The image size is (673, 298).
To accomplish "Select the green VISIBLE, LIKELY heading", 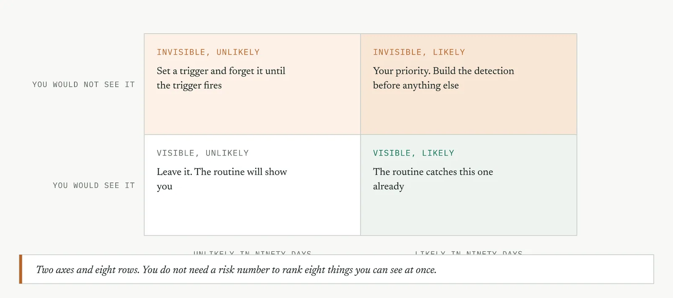I will (413, 153).
